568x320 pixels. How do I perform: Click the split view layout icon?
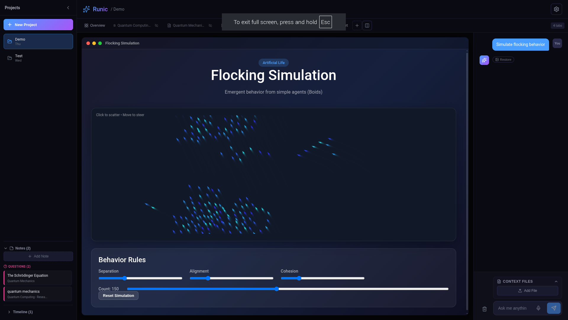[367, 25]
